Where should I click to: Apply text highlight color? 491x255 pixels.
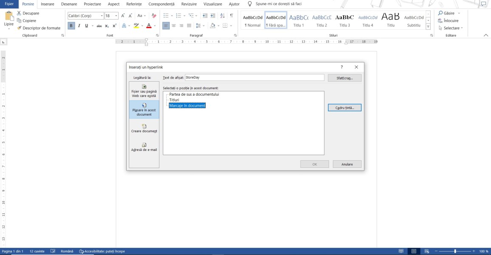[x=136, y=25]
